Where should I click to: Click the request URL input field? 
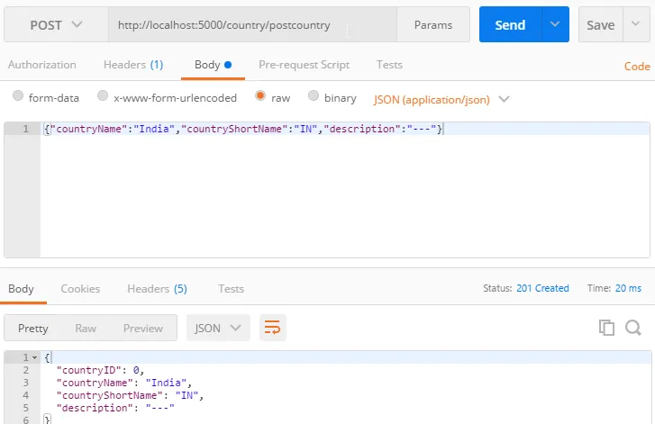point(252,25)
